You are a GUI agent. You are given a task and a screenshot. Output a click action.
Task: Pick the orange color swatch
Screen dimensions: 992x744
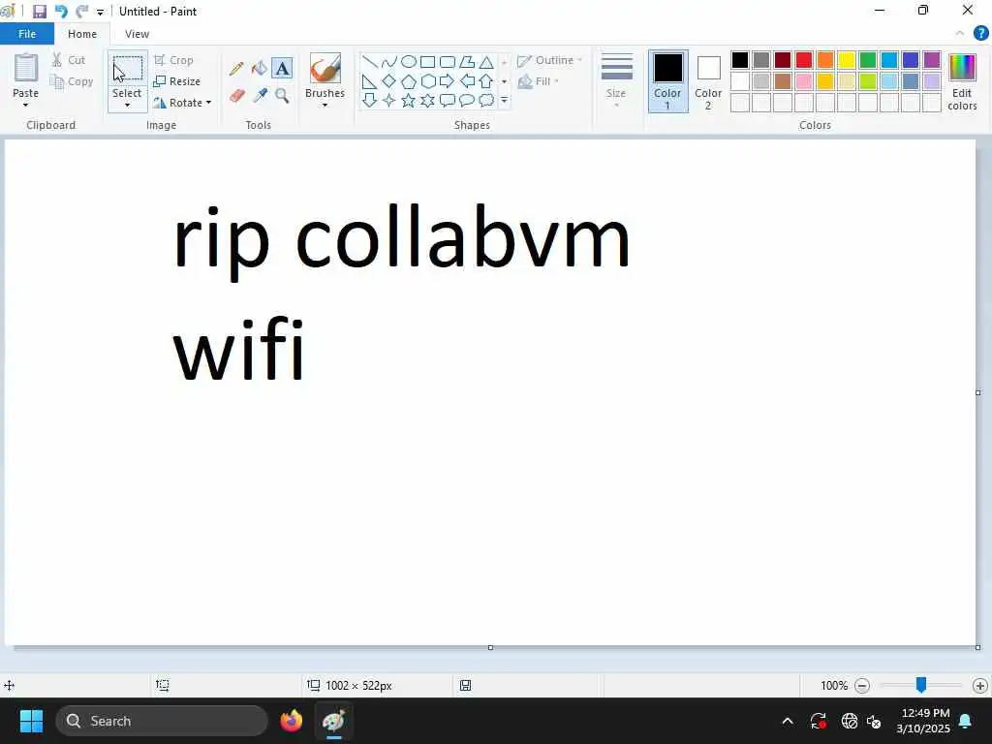825,60
